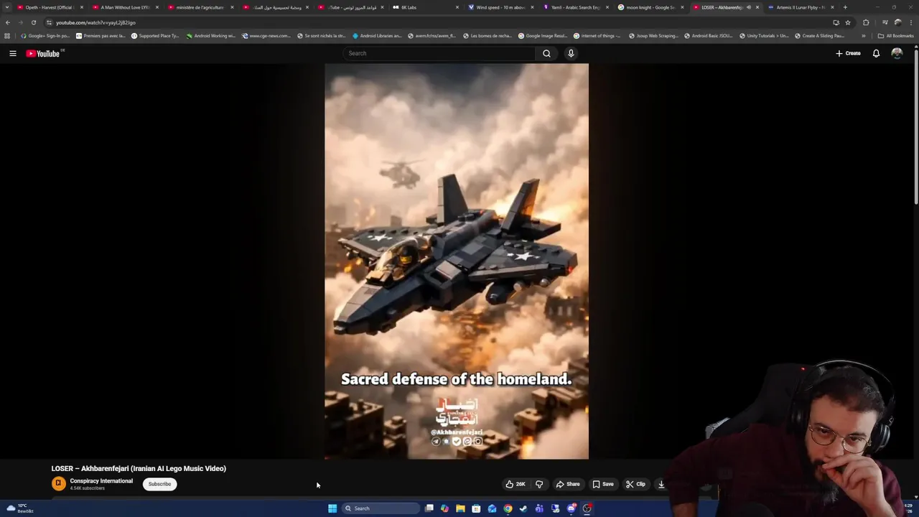Open the All Bookmarks folder
Viewport: 919px width, 517px height.
895,35
